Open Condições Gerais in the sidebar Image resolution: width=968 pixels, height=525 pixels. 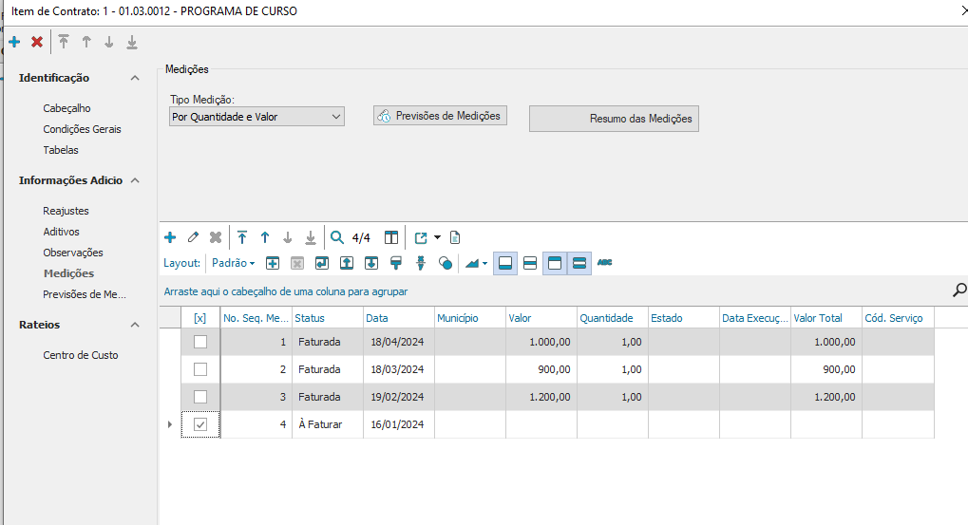(x=82, y=129)
